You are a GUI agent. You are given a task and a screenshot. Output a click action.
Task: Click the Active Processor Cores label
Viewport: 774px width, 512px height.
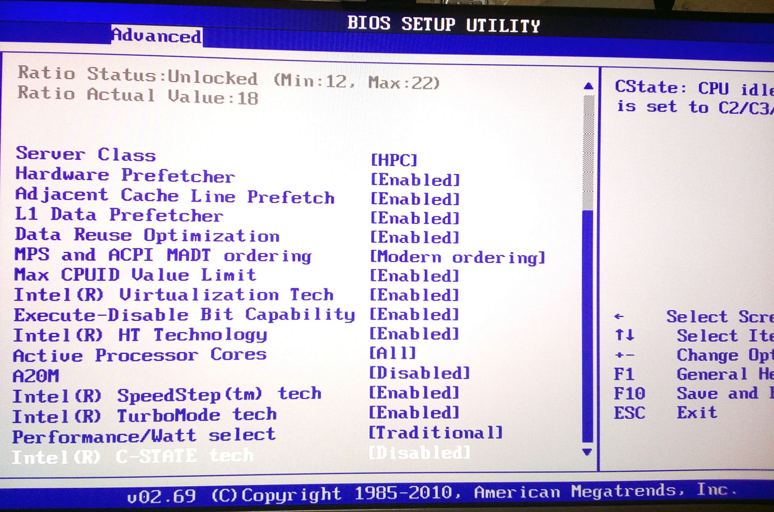[139, 355]
